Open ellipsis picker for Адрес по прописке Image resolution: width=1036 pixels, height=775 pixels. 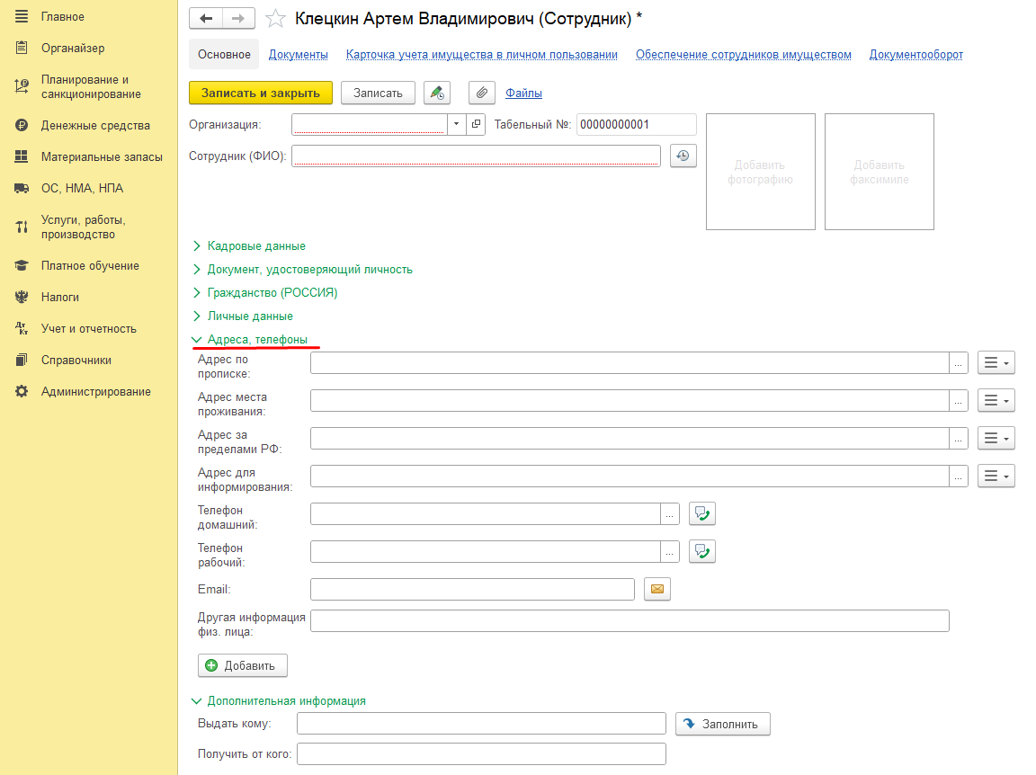958,362
